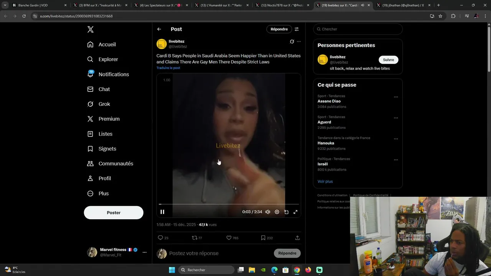Go to Accueil home page
Image resolution: width=491 pixels, height=276 pixels.
point(102,44)
